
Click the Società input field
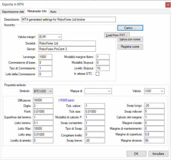(67, 43)
